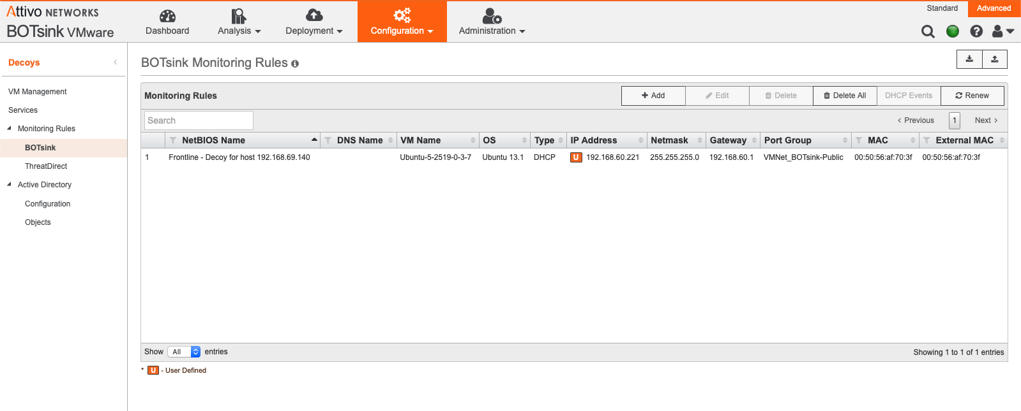Click VM name Ubuntu-5-2519-0-3-7

point(435,157)
